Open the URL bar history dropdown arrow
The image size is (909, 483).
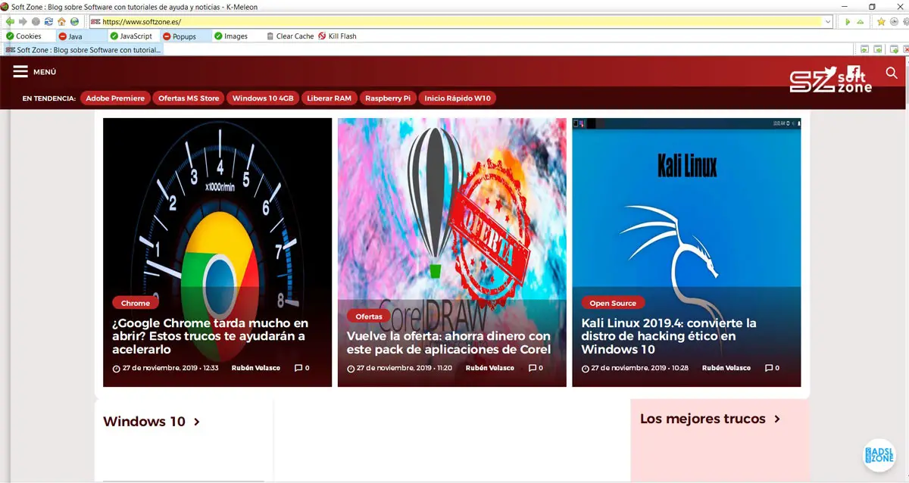[828, 22]
